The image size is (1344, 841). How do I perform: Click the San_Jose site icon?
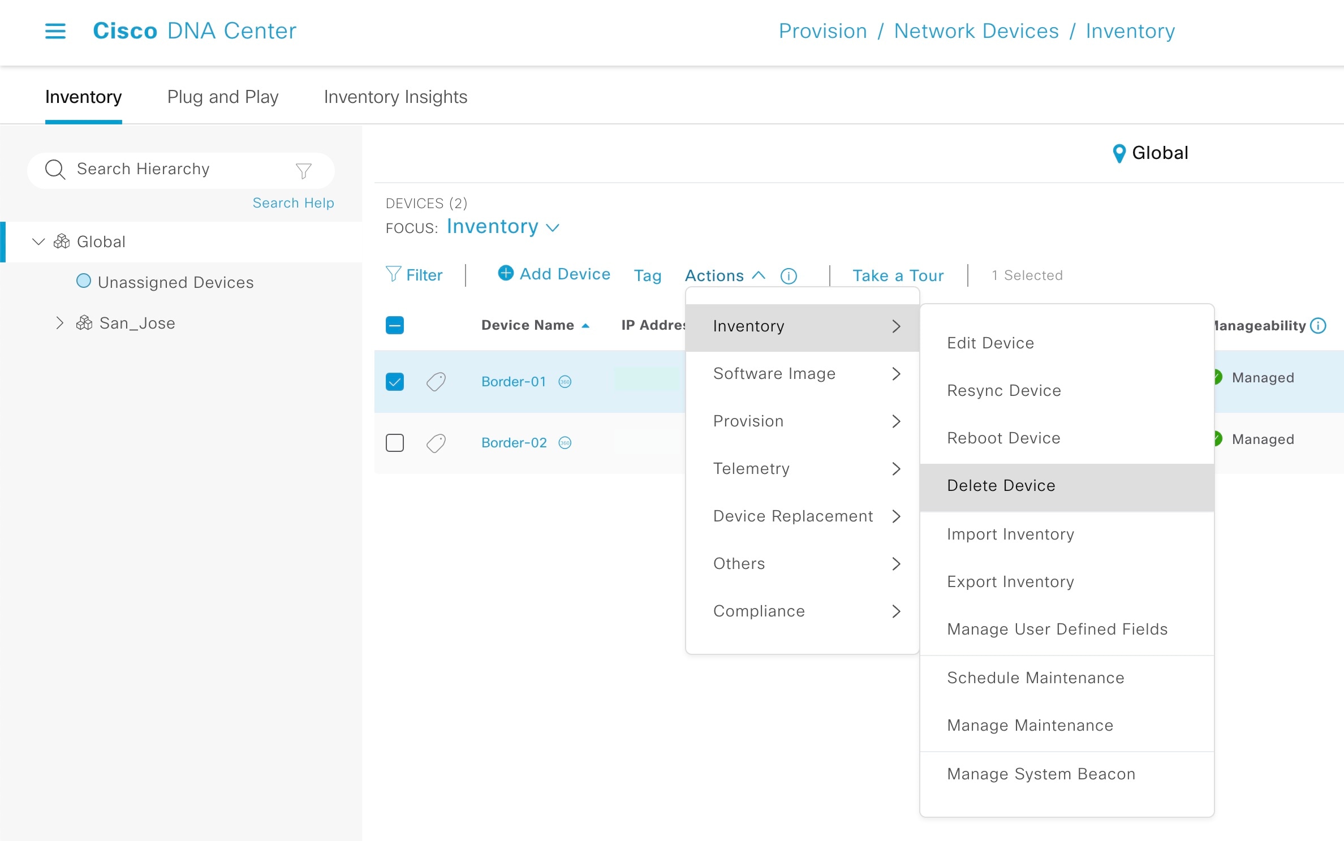pyautogui.click(x=84, y=323)
